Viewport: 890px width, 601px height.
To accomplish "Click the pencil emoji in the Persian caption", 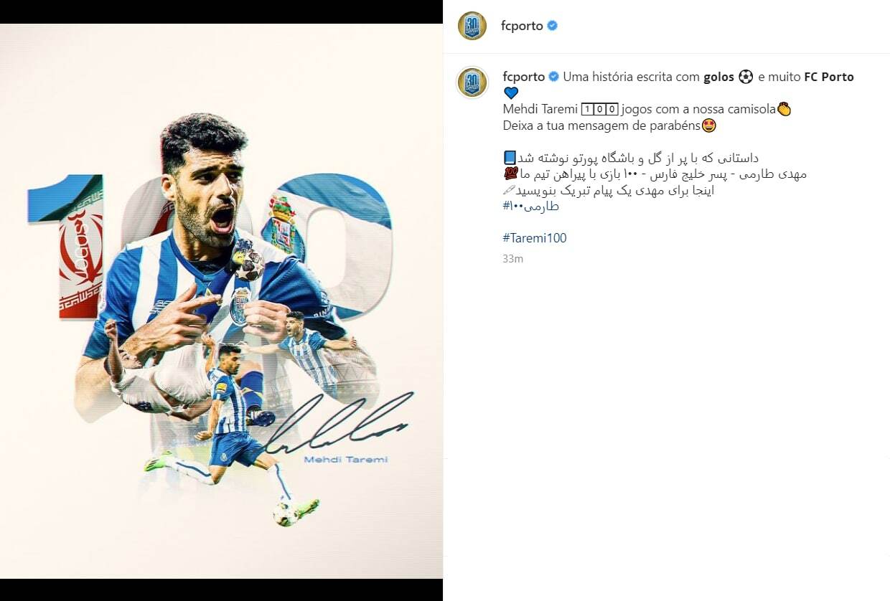I will point(509,190).
